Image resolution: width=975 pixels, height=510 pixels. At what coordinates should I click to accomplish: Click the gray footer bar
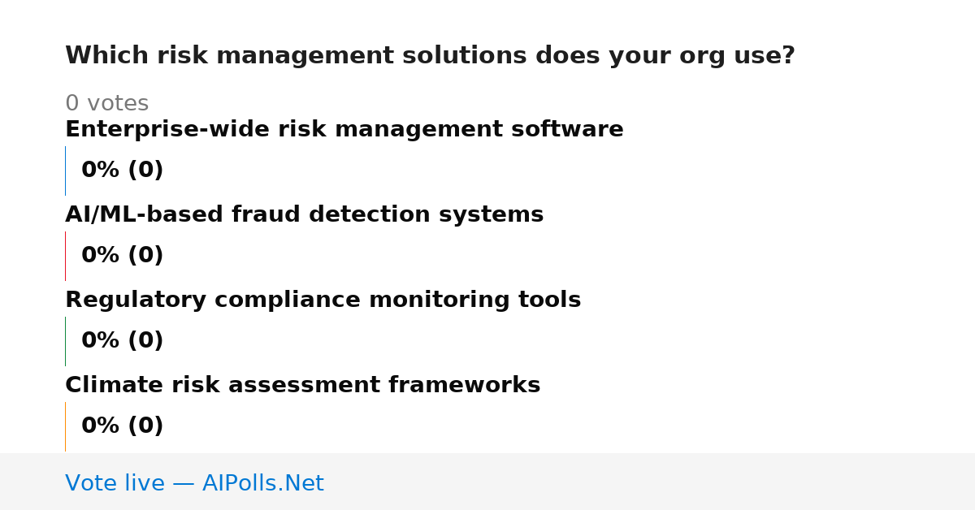point(487,482)
